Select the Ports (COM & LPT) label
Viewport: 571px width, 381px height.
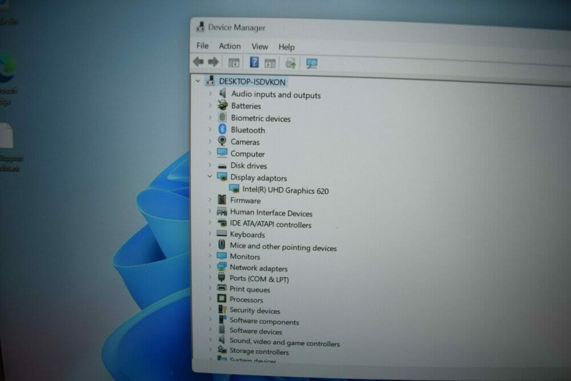click(259, 279)
